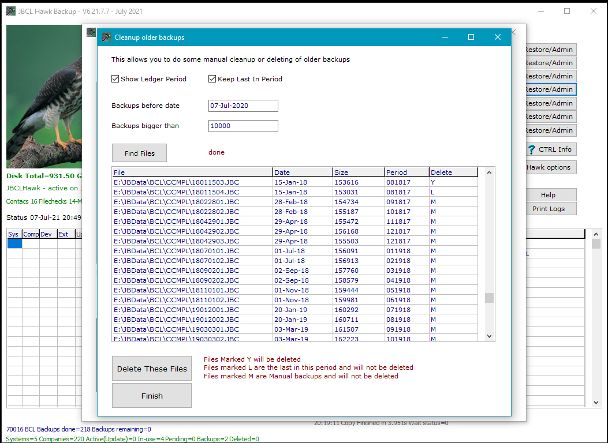Click the file list scrollbar thumb
The image size is (608, 443).
[x=489, y=298]
